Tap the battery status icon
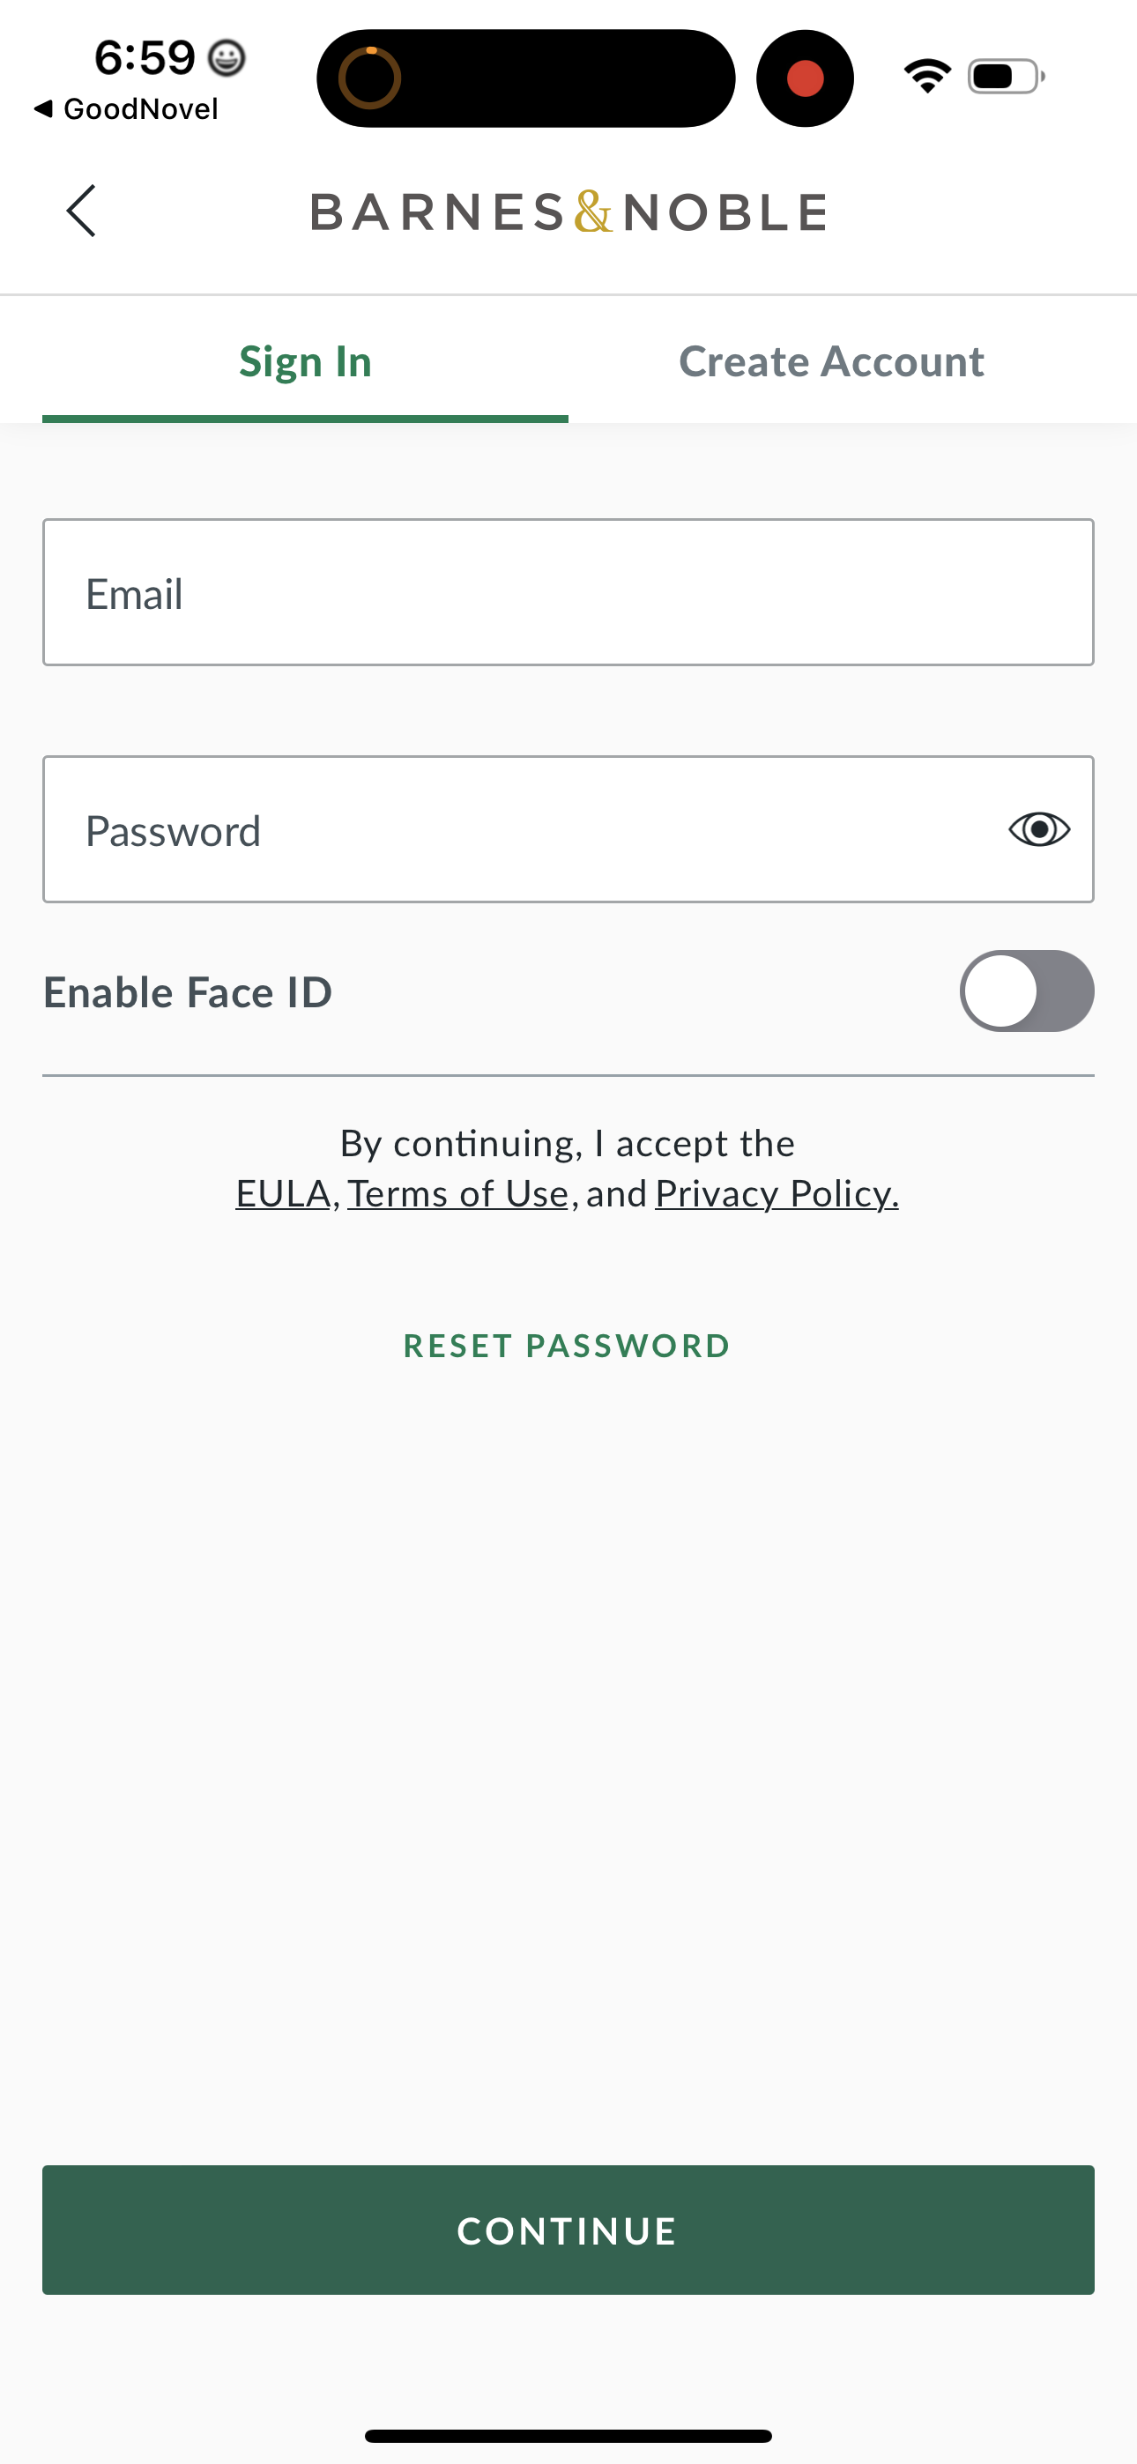This screenshot has width=1137, height=2464. pos(1005,77)
